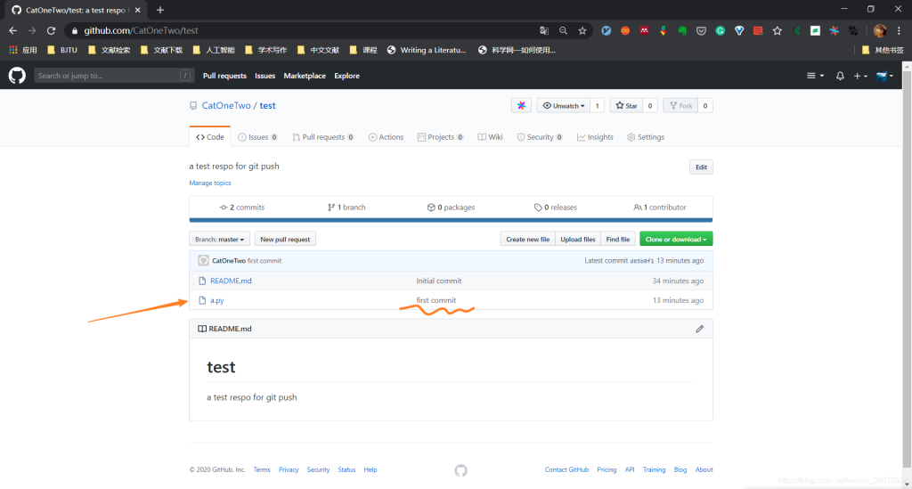Switch to the Issues tab

pyautogui.click(x=257, y=137)
